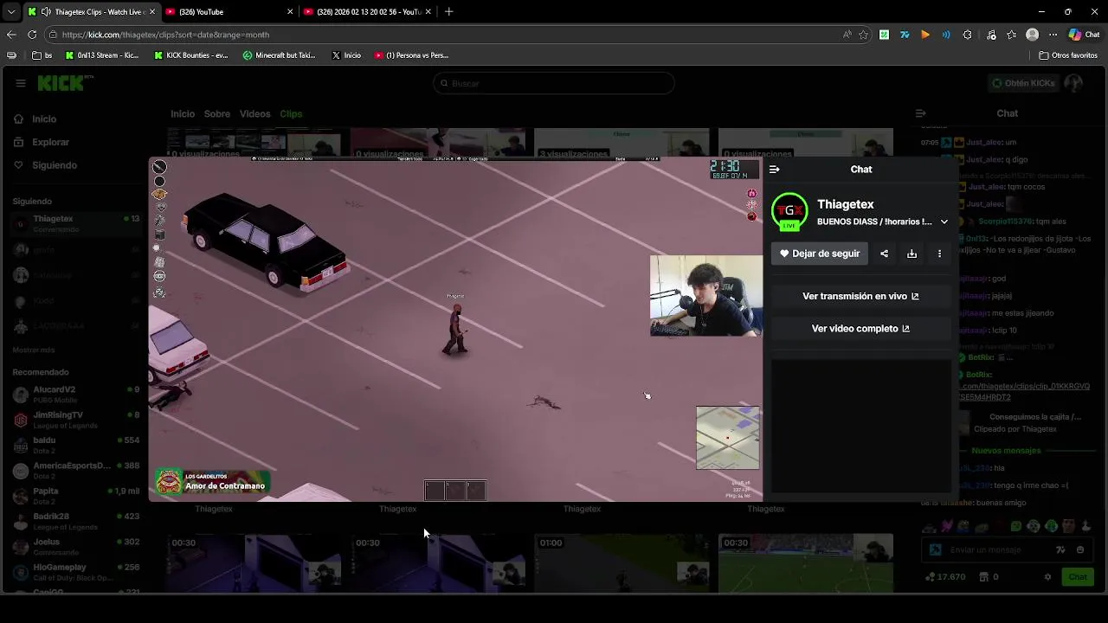Open Inicio in the sidebar
The width and height of the screenshot is (1108, 623).
pos(43,119)
